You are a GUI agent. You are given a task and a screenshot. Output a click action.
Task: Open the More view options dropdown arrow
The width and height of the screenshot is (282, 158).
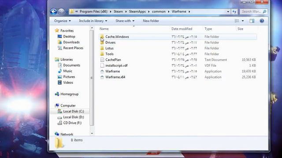tap(243, 21)
